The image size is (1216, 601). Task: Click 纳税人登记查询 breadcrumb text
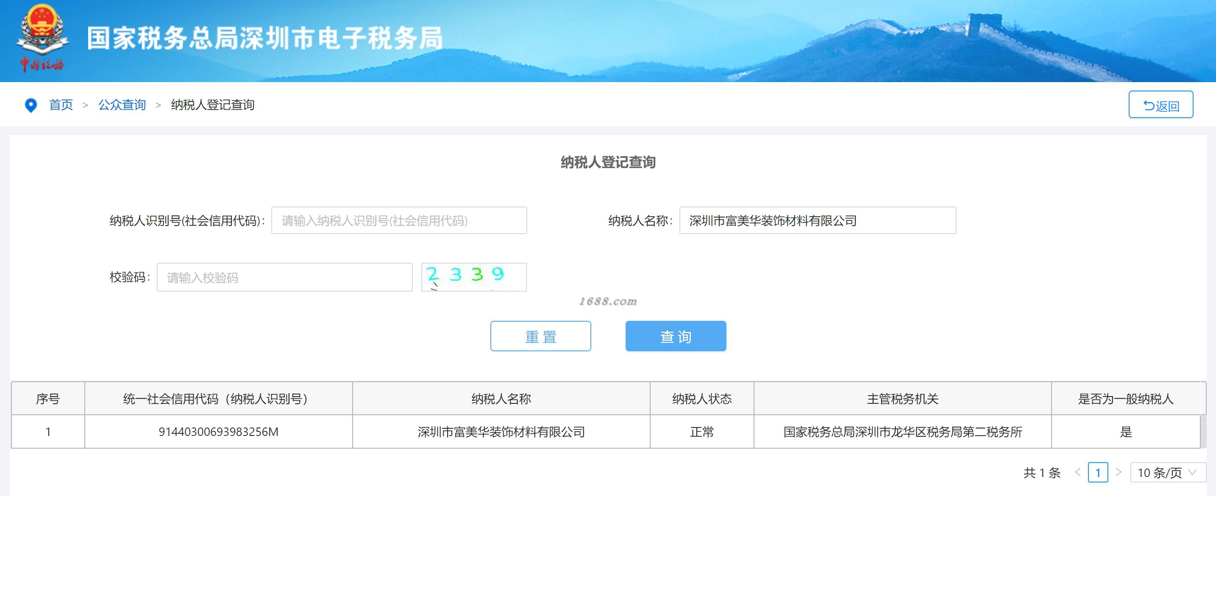[212, 105]
